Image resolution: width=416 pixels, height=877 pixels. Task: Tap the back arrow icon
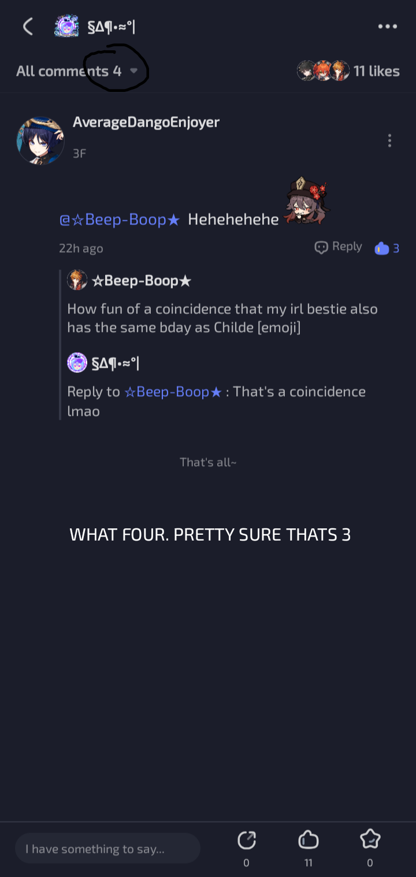[28, 27]
